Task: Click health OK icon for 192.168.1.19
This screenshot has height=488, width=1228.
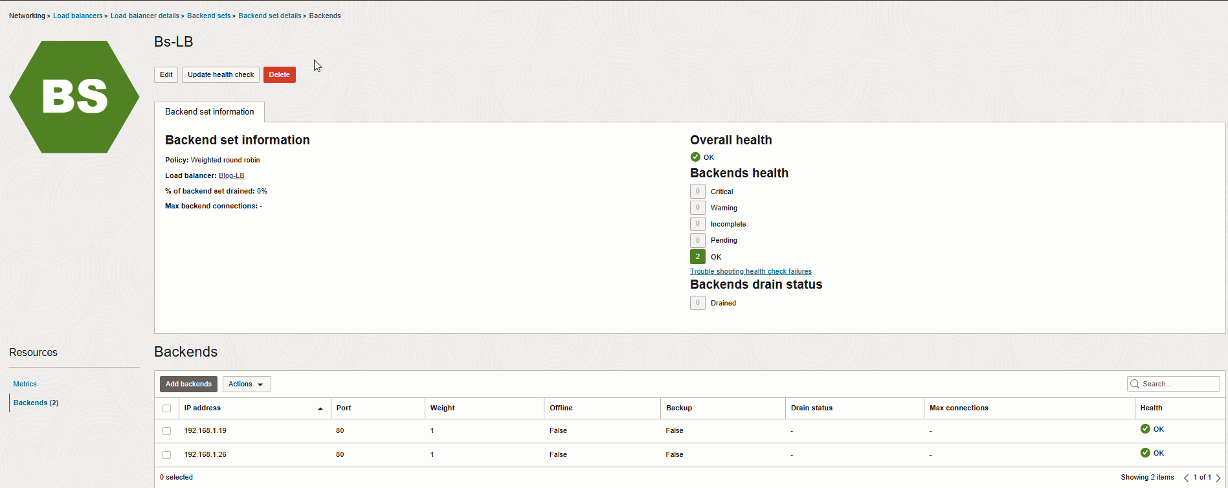Action: coord(1145,429)
